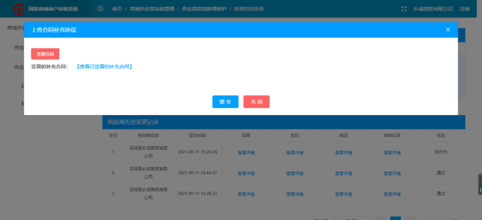
Task: Click the 类目 column header
Action: point(295,135)
